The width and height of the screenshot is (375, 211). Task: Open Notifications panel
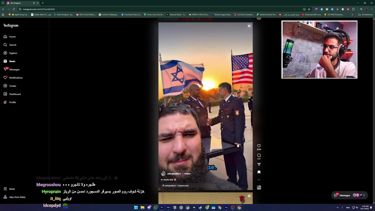tap(13, 78)
